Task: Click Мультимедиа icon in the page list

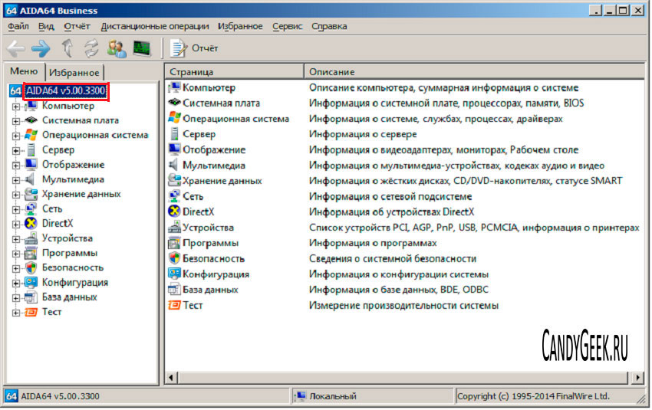Action: pyautogui.click(x=173, y=165)
